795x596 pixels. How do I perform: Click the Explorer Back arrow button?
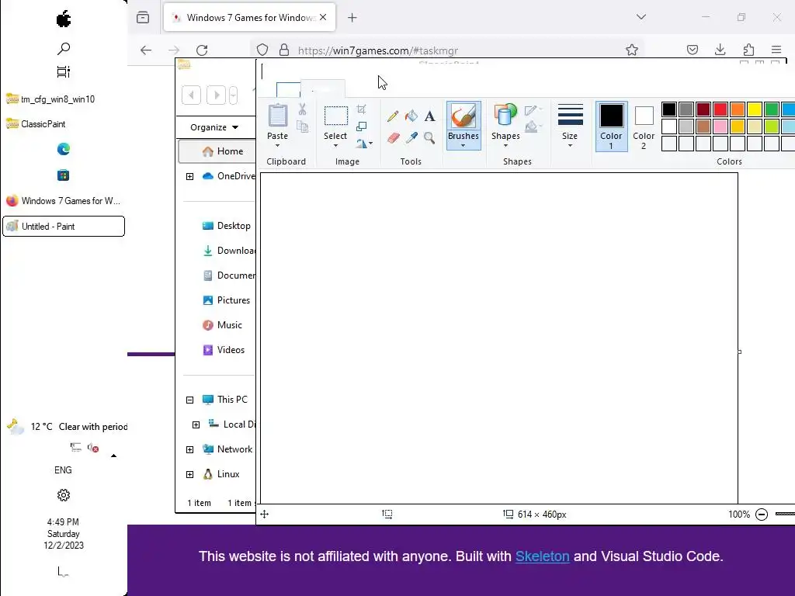coord(191,95)
